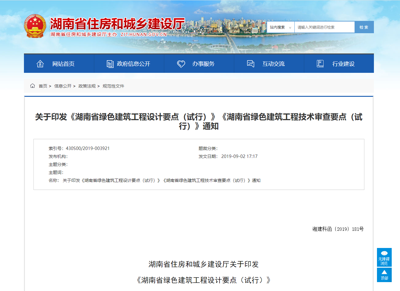Viewport: 400px width, 291px height.
Task: Click the document icon beside 政府信息公开
Action: 110,64
